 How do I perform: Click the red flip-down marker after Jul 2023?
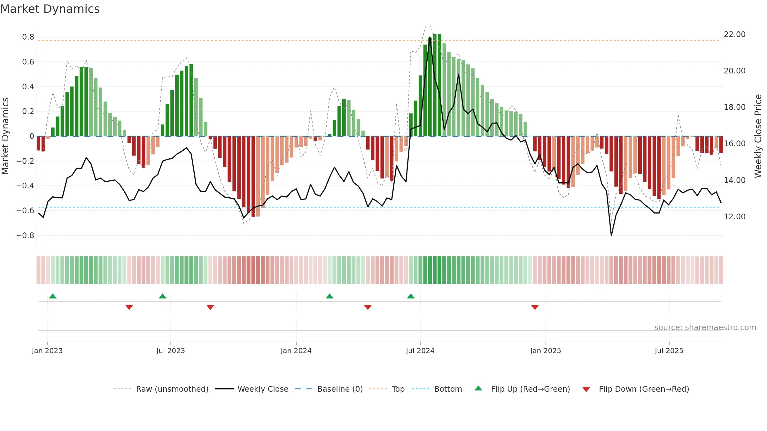point(210,307)
